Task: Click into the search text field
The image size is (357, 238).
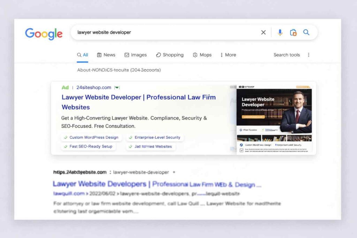Action: pos(164,32)
